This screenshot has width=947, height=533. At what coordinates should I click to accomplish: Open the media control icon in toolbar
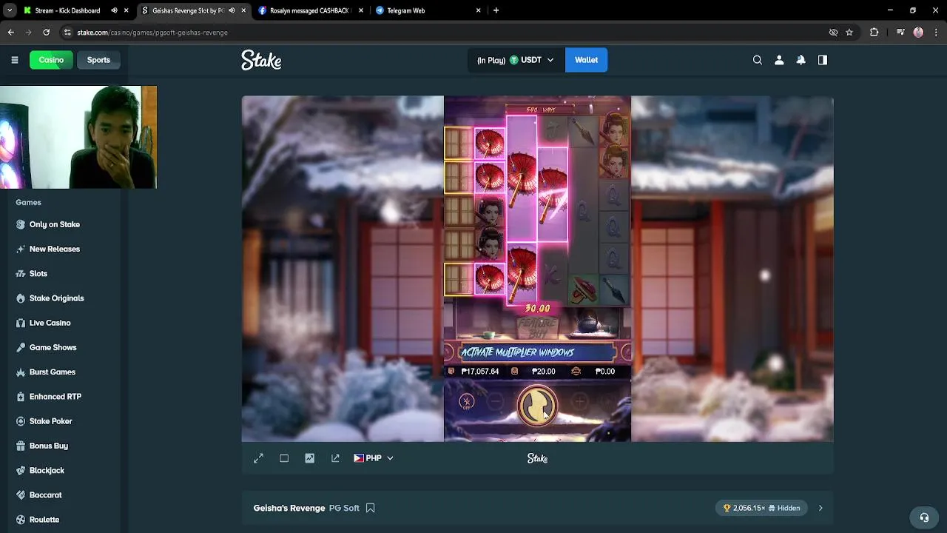pos(900,33)
